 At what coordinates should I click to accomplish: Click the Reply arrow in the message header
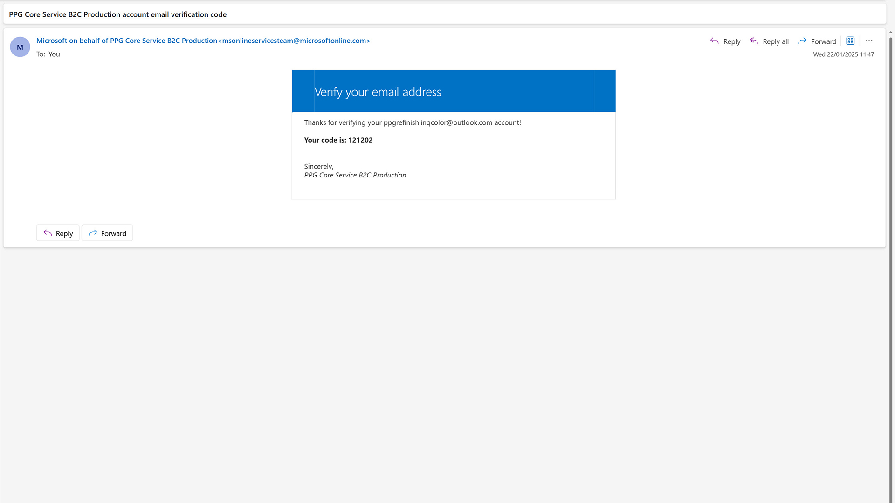coord(725,41)
